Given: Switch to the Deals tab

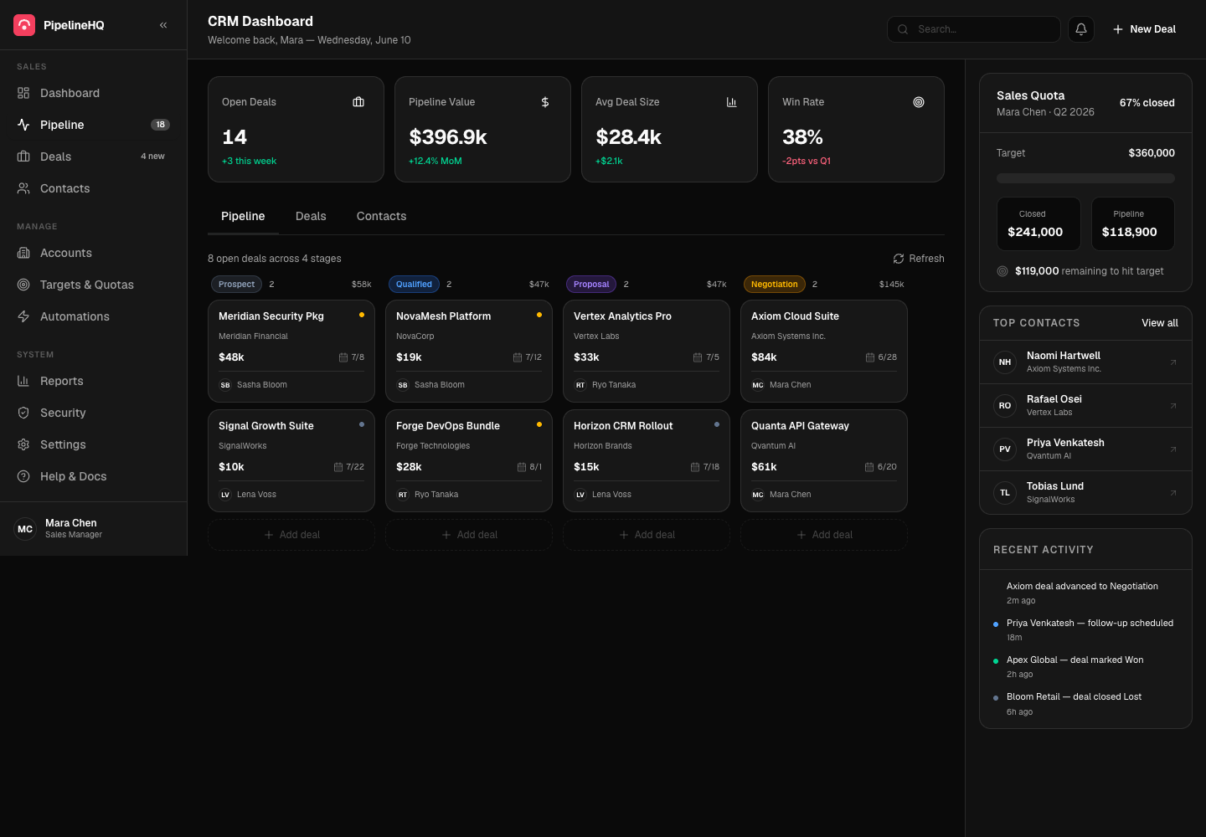Looking at the screenshot, I should [311, 216].
